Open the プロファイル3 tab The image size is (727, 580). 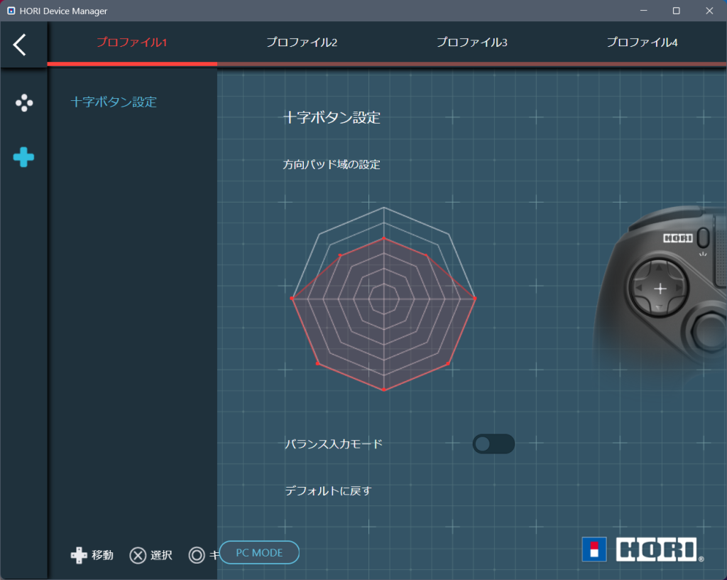(472, 43)
